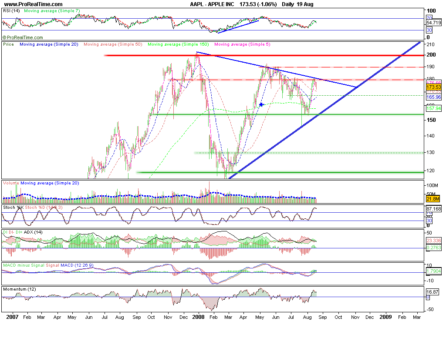Click the 30 level tag in RSI panel
The image size is (446, 348).
429,30
